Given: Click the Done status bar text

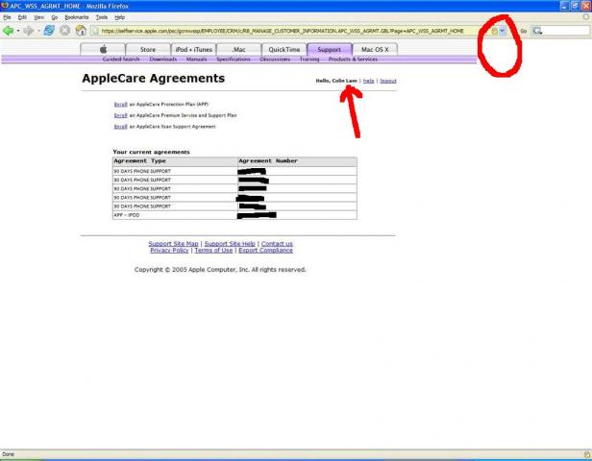Looking at the screenshot, I should point(9,454).
